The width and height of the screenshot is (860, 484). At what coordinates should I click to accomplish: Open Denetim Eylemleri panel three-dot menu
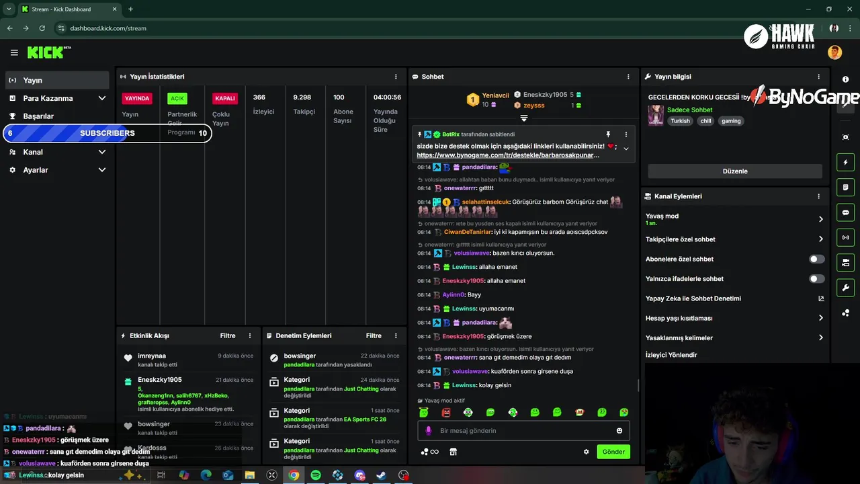[396, 335]
